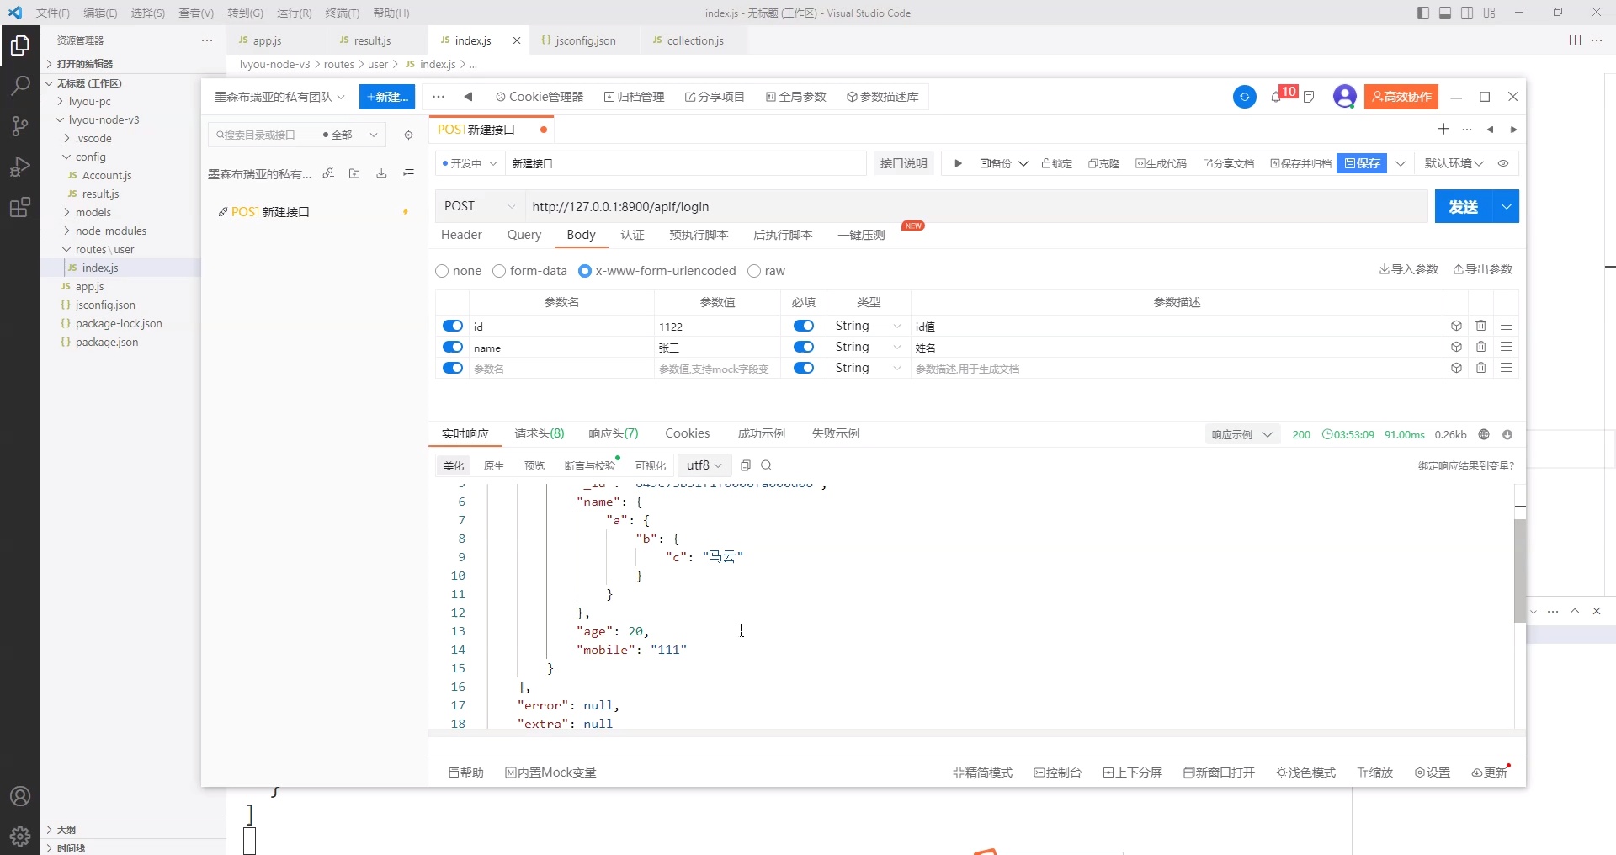Select the raw body format radio
1616x855 pixels.
click(754, 271)
